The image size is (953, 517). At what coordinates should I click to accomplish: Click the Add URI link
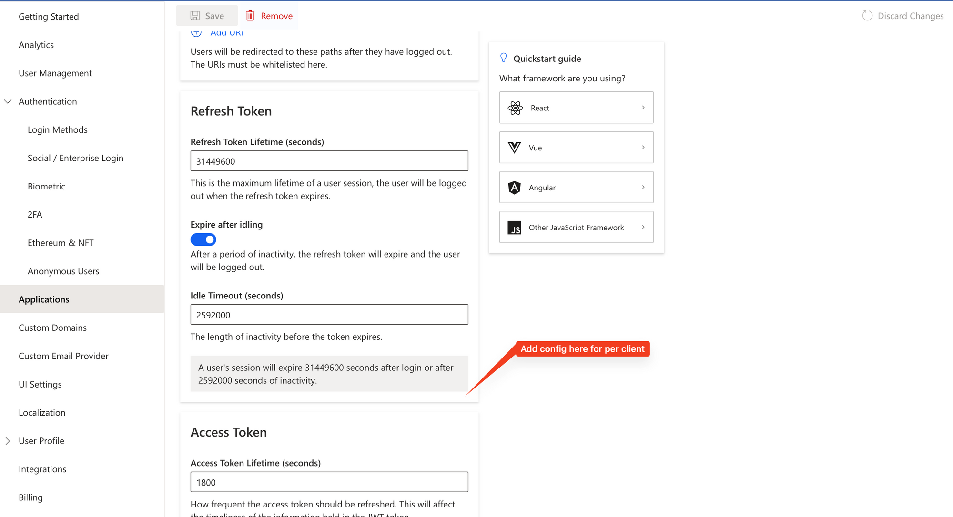[227, 32]
